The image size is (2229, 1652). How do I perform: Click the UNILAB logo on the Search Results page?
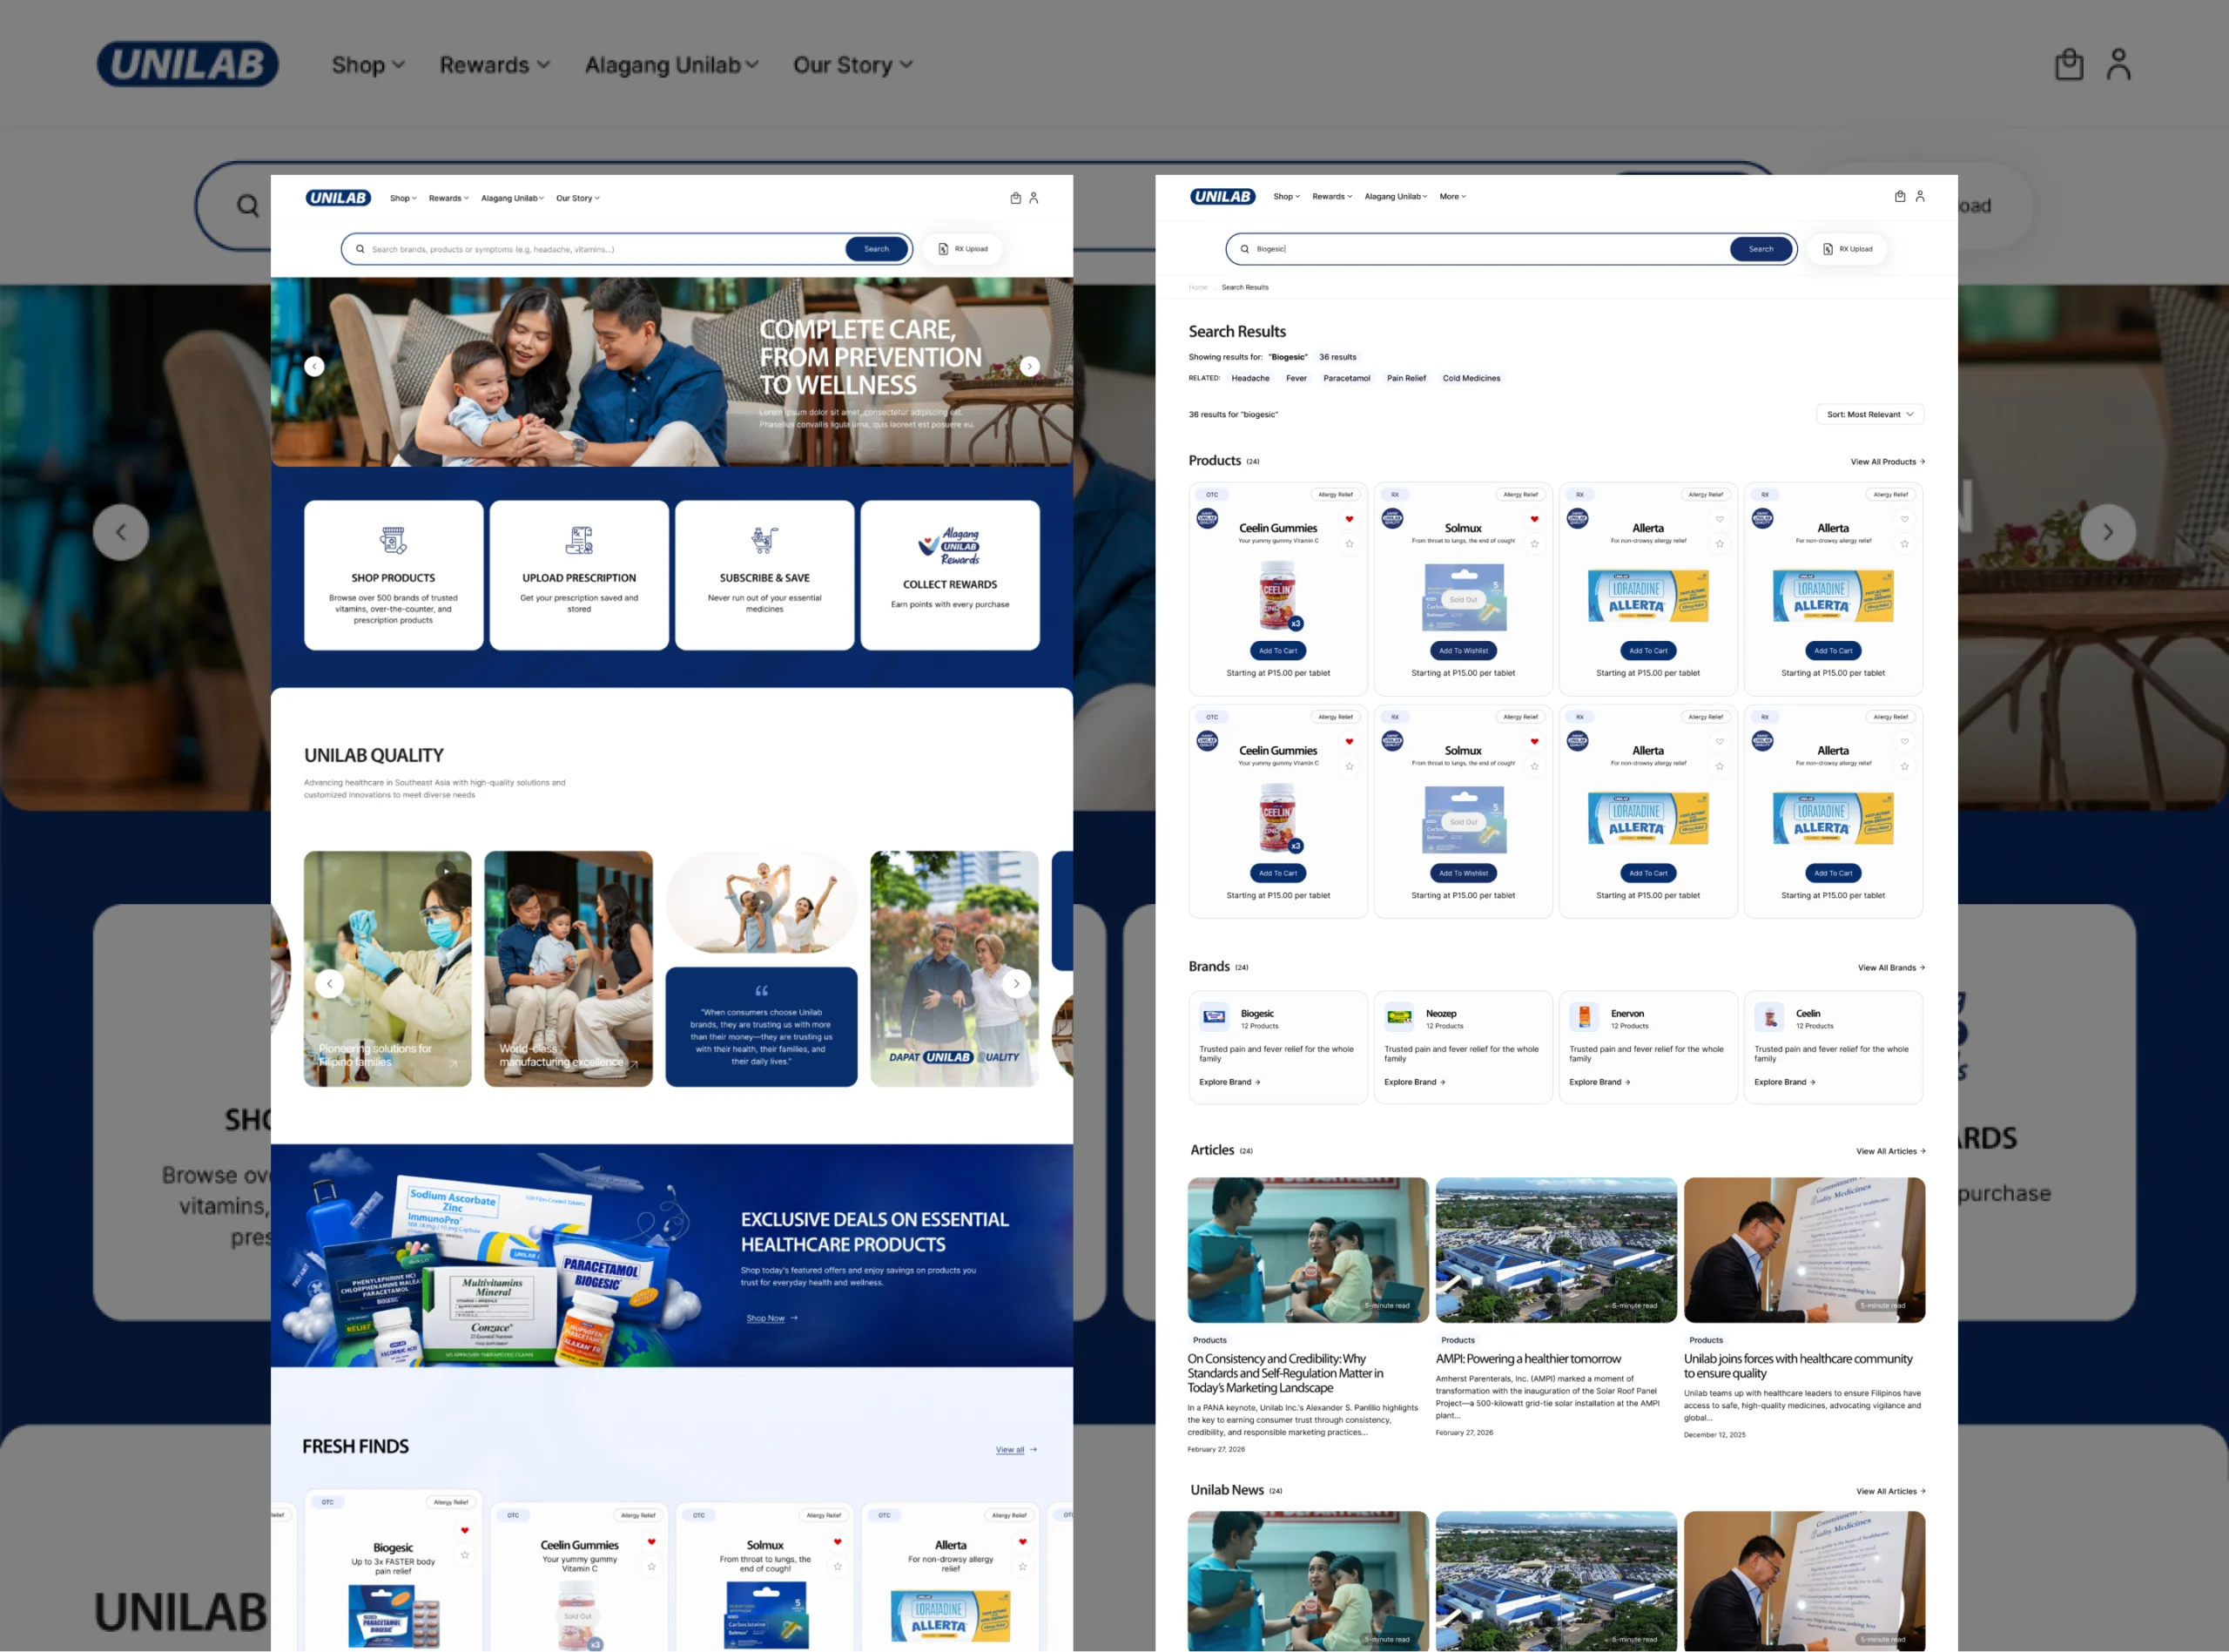[x=1222, y=196]
